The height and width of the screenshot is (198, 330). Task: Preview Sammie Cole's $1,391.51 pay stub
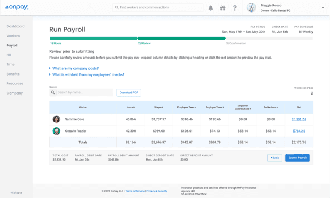pyautogui.click(x=299, y=119)
